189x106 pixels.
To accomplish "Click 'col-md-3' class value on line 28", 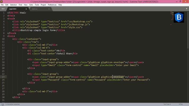I will (42, 91).
